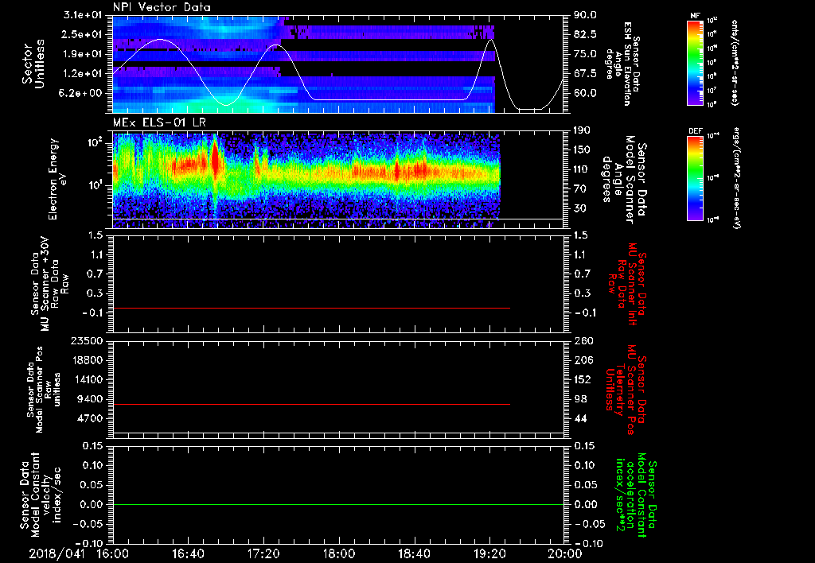815x563 pixels.
Task: Click the 110 scanner angle tick label
Action: [582, 169]
